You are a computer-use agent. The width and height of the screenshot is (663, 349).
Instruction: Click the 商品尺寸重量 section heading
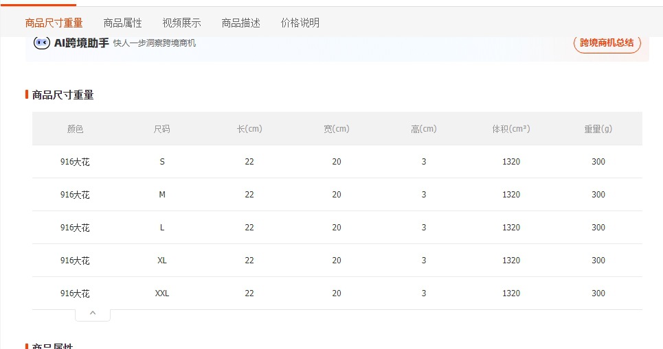pyautogui.click(x=63, y=95)
